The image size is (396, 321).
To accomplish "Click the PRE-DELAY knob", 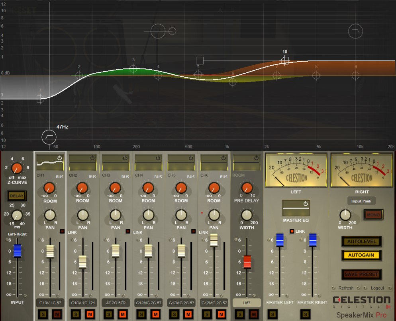I will tap(247, 188).
